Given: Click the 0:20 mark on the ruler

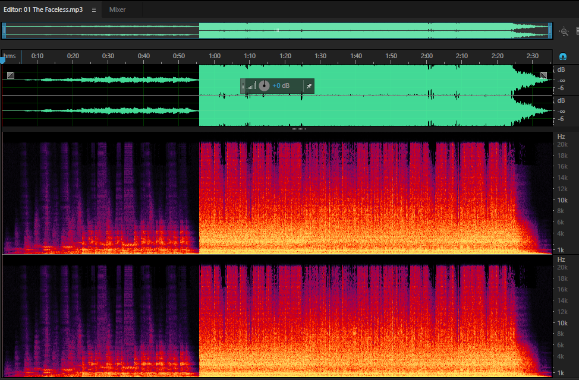Looking at the screenshot, I should [x=73, y=56].
